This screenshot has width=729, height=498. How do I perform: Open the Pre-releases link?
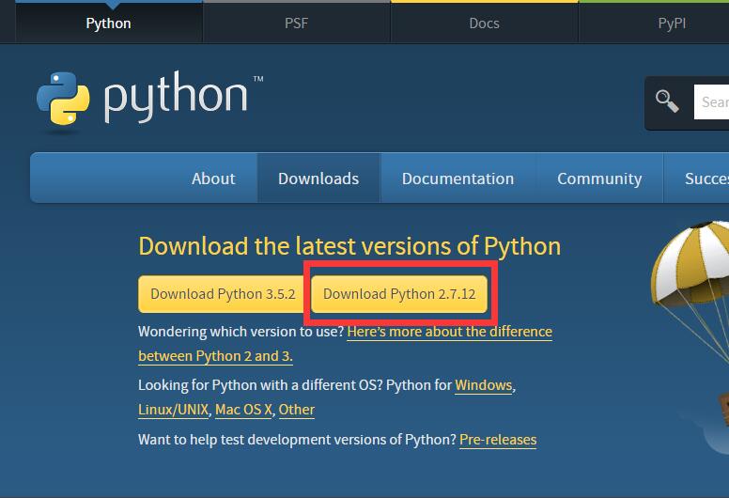(x=498, y=440)
